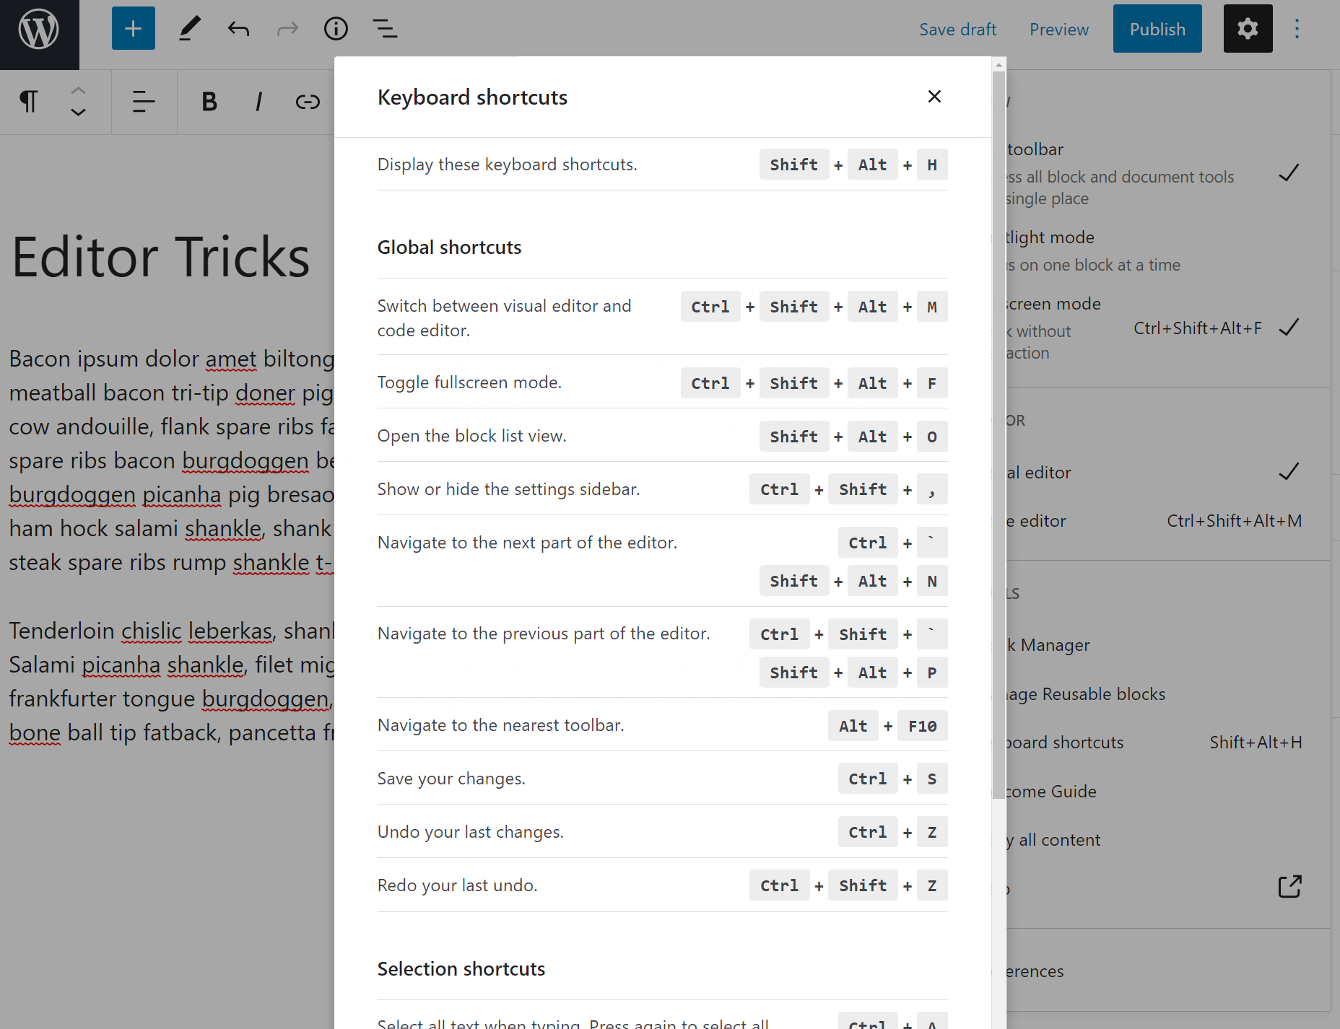Insert a link with the chain icon

pyautogui.click(x=308, y=102)
